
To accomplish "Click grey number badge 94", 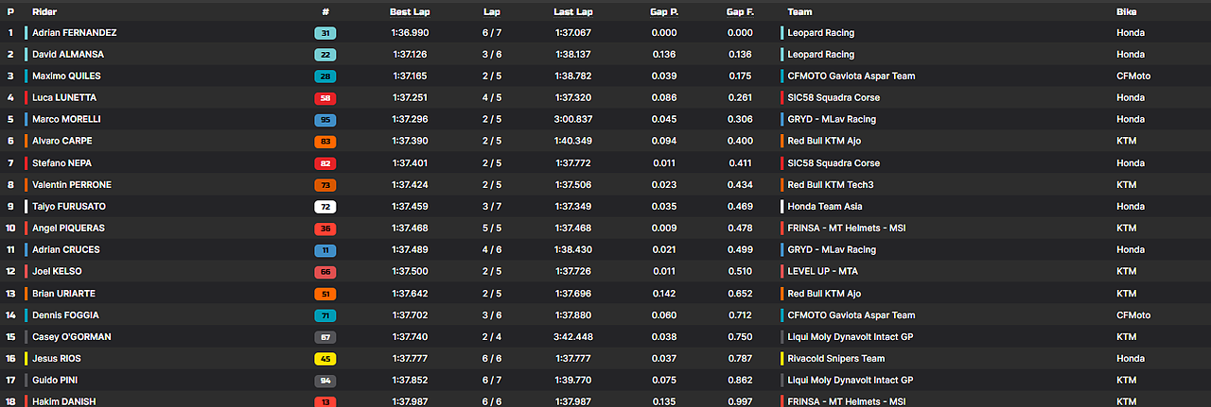I will (325, 381).
